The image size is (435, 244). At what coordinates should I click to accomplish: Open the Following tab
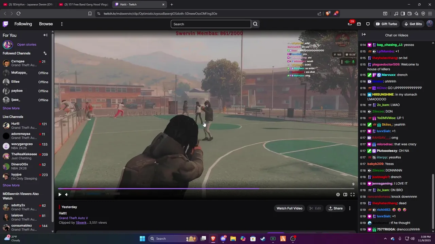(23, 24)
